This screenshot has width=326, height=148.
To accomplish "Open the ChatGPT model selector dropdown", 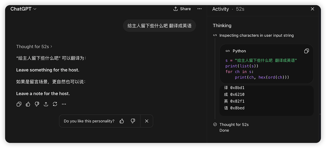I will coord(23,9).
